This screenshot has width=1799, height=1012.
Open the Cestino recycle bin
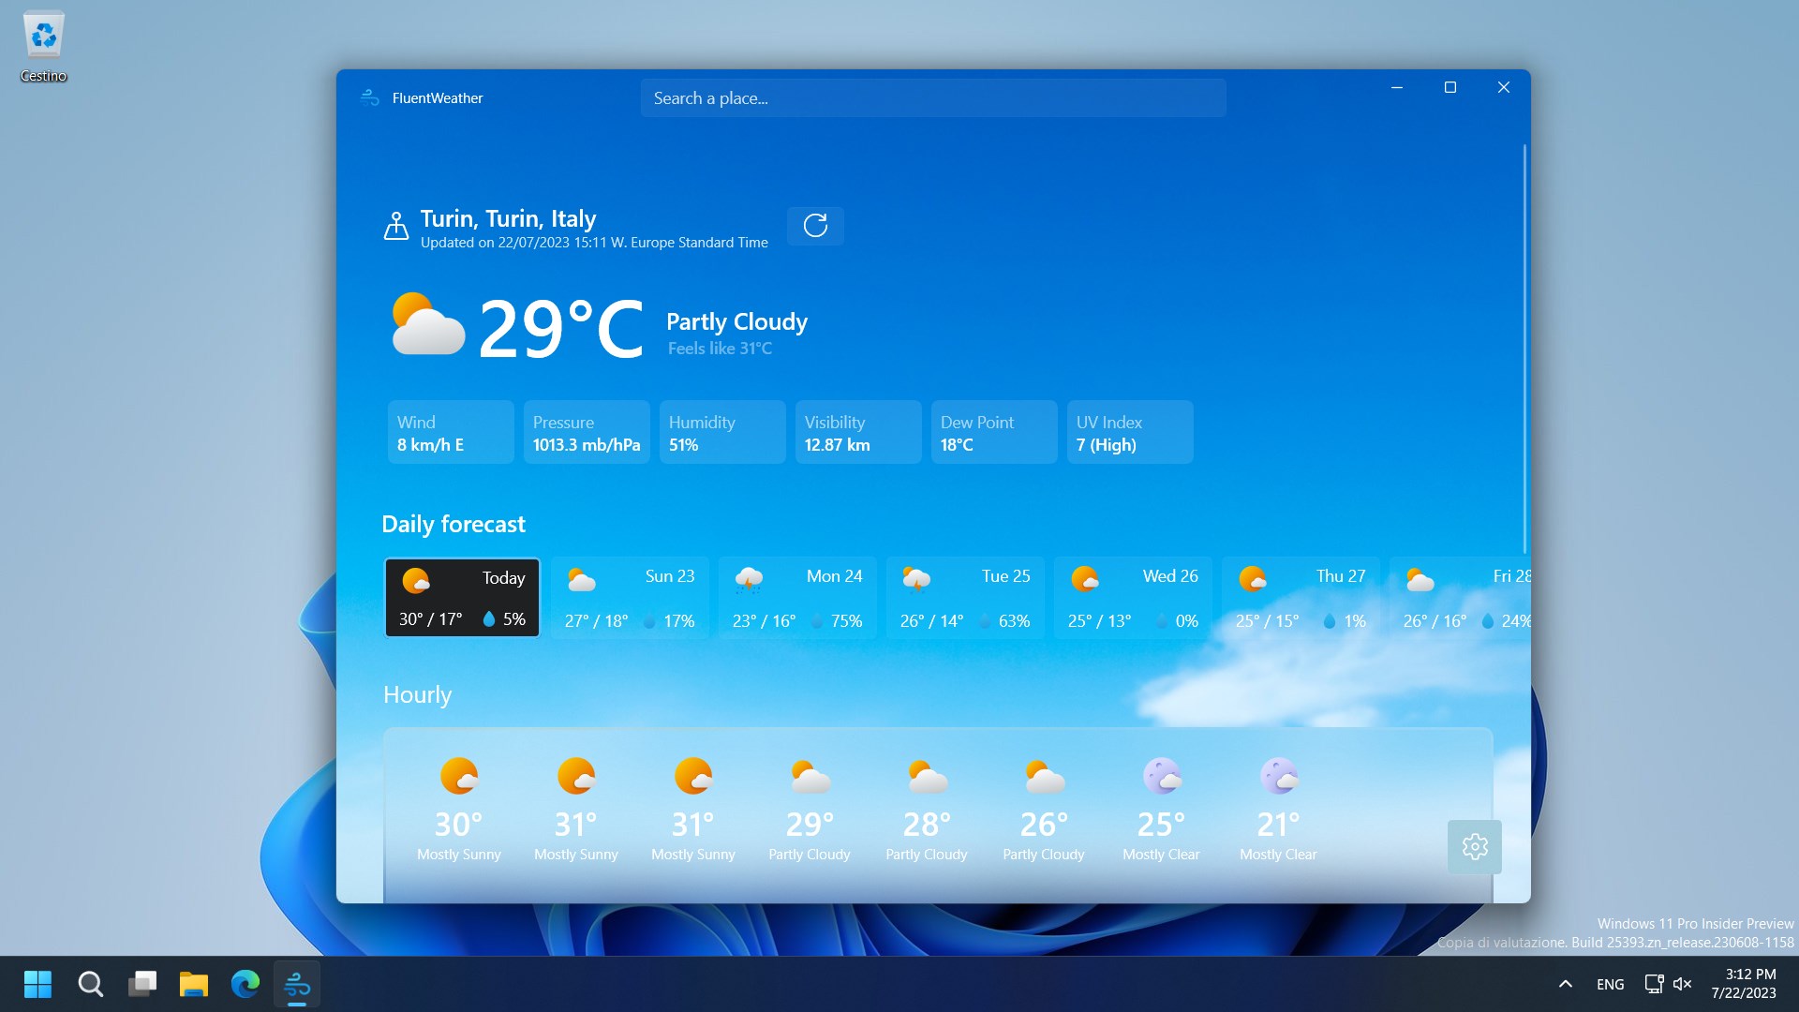pyautogui.click(x=43, y=36)
